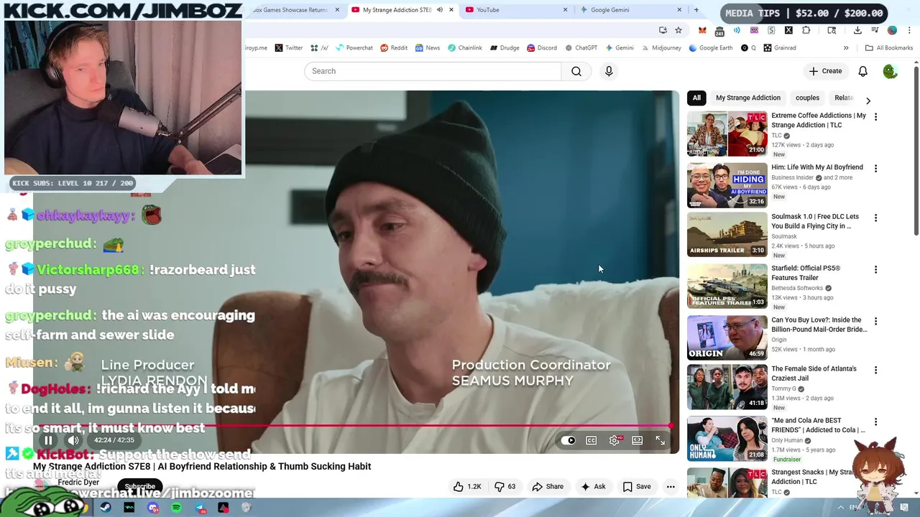Image resolution: width=920 pixels, height=517 pixels.
Task: Open the browser Extensions puzzle icon
Action: click(806, 30)
